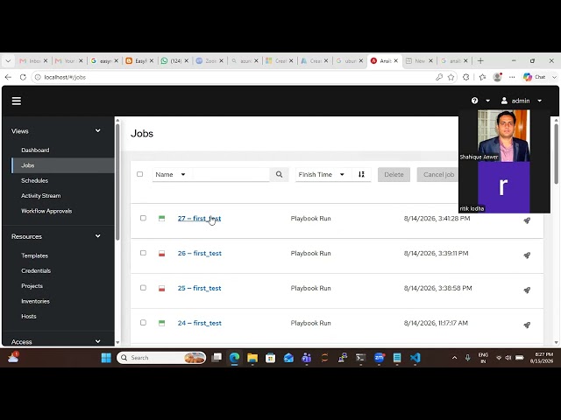Open the hamburger navigation menu
This screenshot has height=420, width=561.
point(17,101)
